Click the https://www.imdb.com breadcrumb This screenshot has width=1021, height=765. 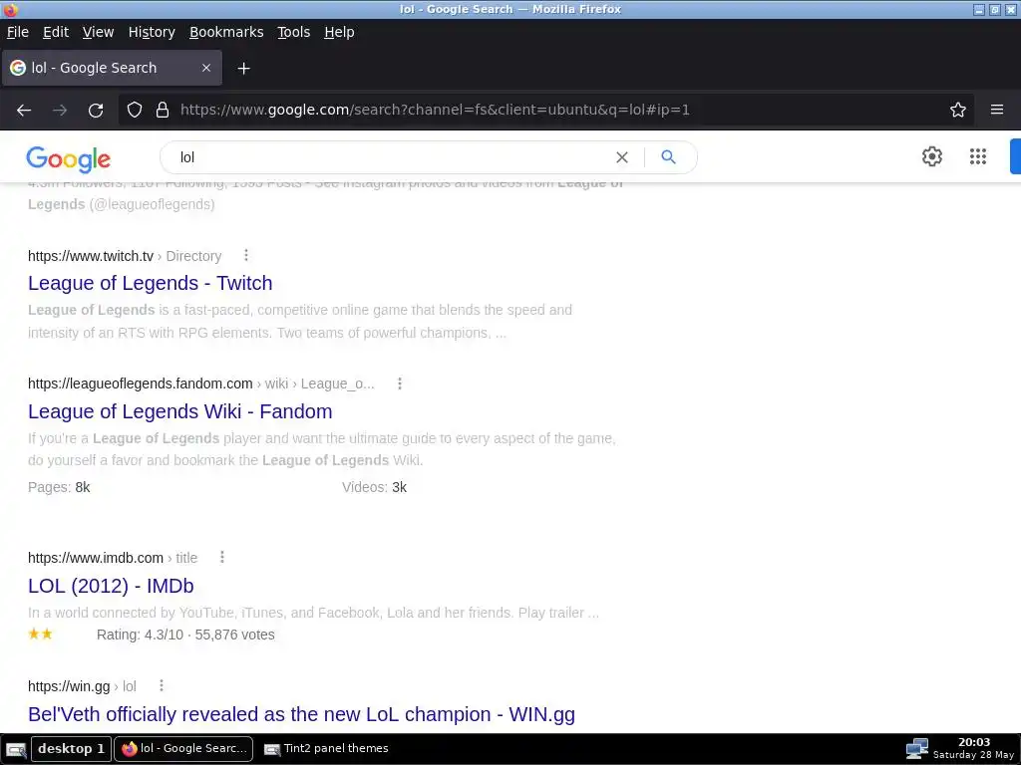tap(96, 558)
